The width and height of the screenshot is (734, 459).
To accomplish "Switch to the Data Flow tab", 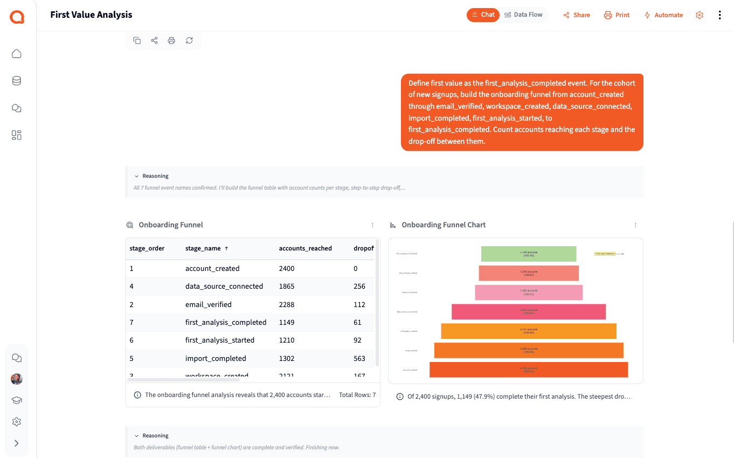I will coord(524,15).
